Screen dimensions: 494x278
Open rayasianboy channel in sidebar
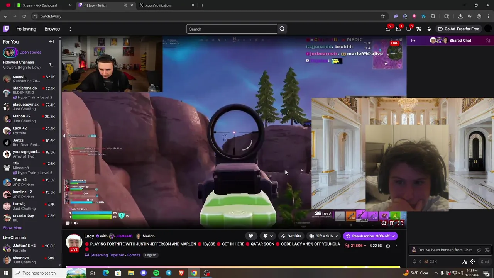click(29, 218)
